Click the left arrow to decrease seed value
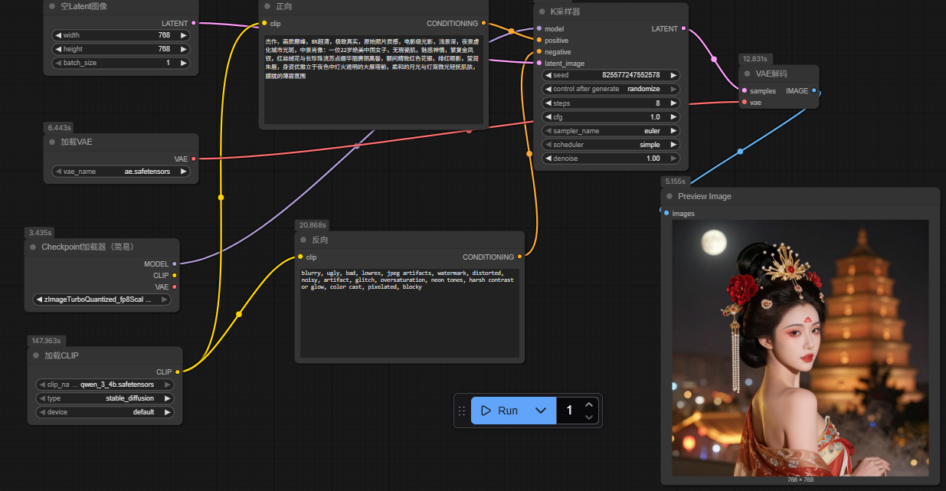This screenshot has height=491, width=946. coord(548,75)
